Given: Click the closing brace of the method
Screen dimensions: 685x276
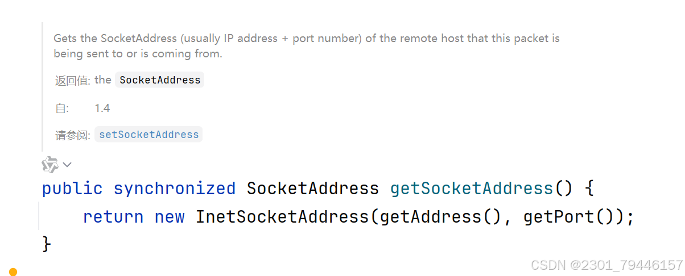Looking at the screenshot, I should coord(47,244).
